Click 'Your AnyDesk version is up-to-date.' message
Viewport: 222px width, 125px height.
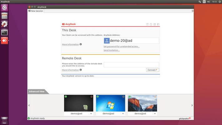pos(78,76)
